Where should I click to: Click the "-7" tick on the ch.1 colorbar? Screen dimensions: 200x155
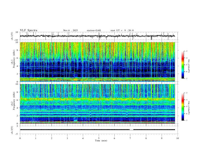click(x=186, y=79)
